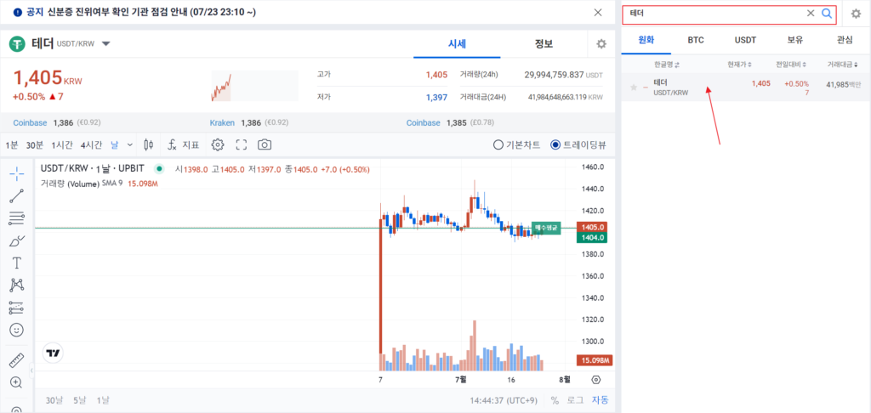Select the trend line drawing tool

click(x=16, y=196)
